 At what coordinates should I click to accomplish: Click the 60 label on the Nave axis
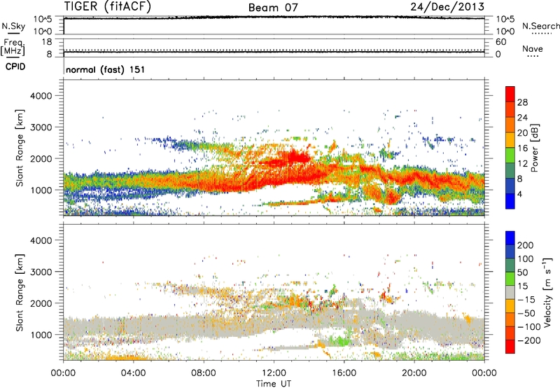(501, 42)
